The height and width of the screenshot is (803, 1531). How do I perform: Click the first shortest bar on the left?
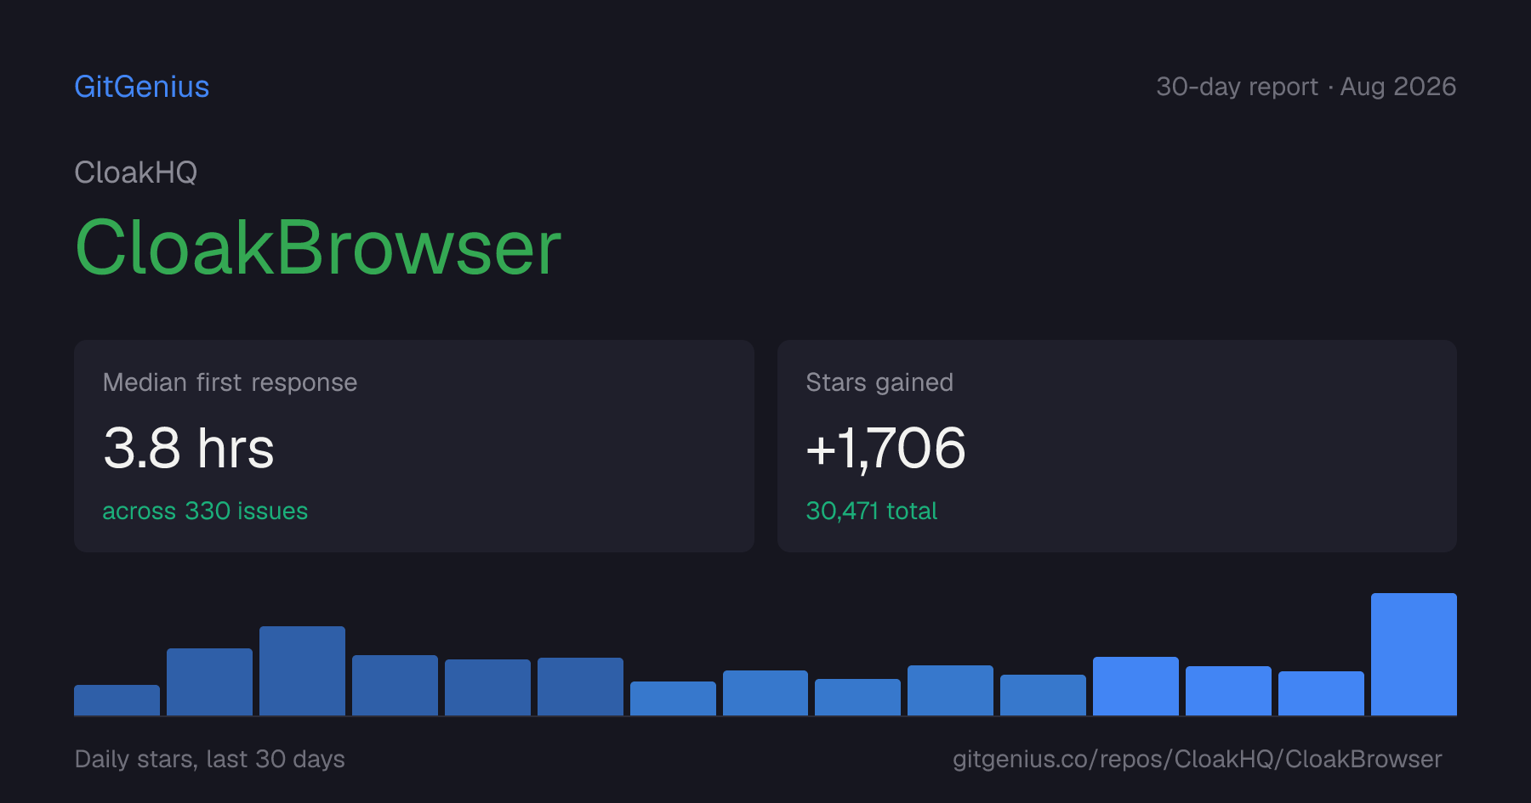[117, 700]
